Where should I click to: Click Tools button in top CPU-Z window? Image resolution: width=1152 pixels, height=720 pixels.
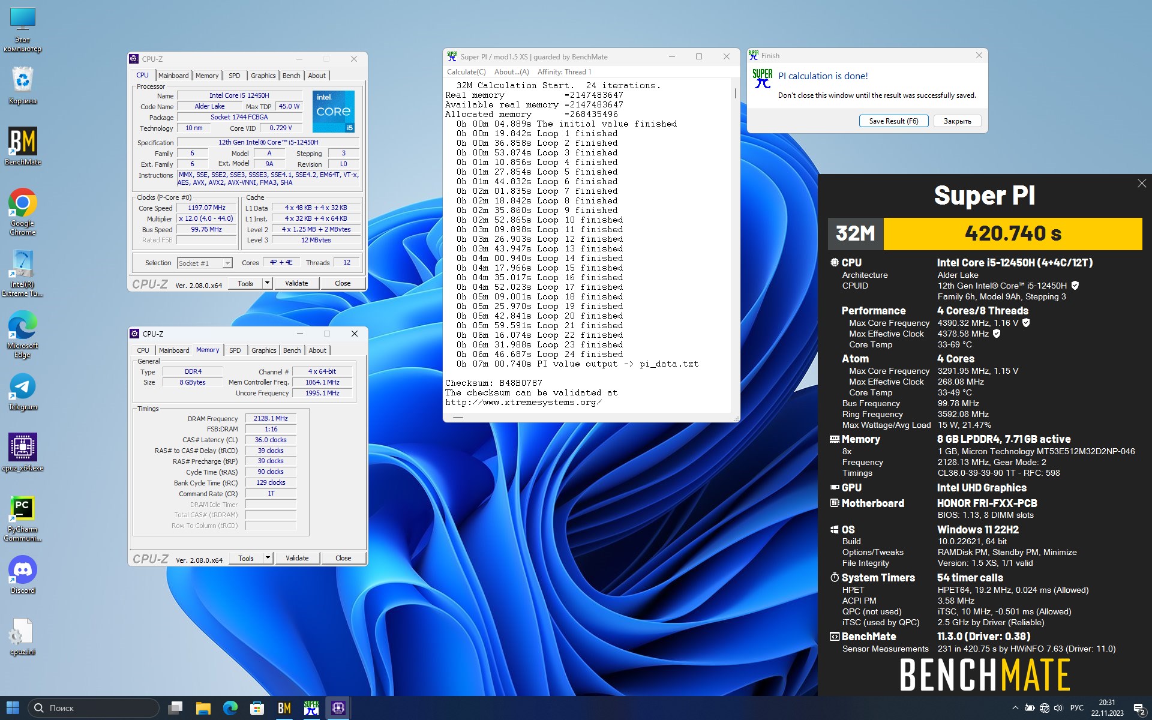(x=245, y=283)
